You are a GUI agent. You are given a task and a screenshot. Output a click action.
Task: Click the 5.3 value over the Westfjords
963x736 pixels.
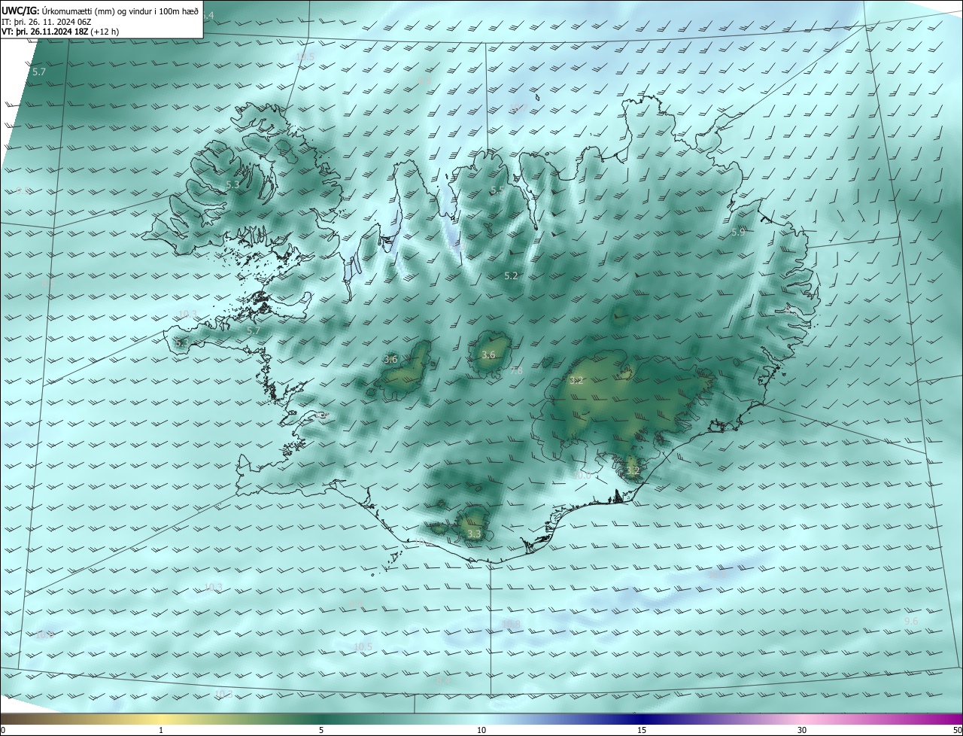point(232,184)
